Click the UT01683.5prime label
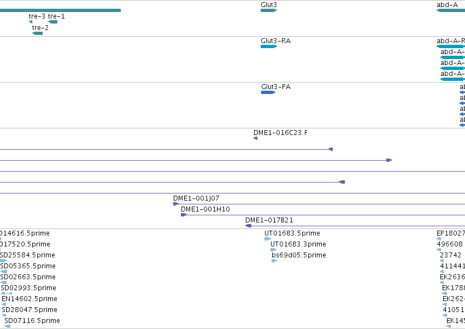Screen dimensions: 465x329 click(x=292, y=233)
